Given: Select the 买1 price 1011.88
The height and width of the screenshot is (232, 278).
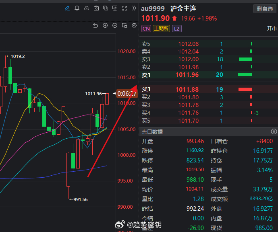Looking at the screenshot, I should coord(187,90).
